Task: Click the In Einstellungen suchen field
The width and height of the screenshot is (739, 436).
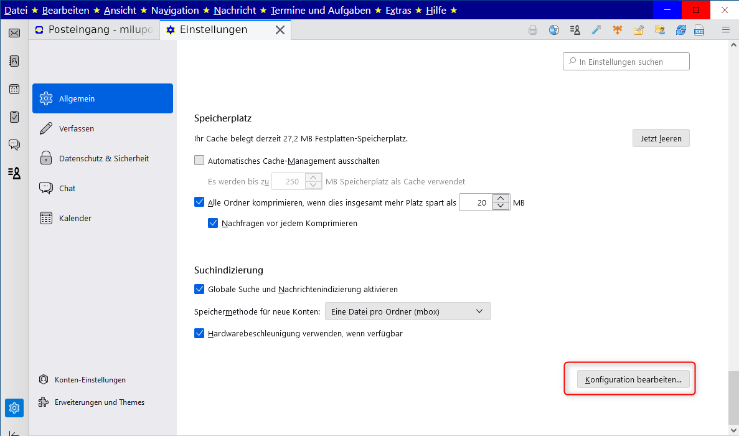Action: pos(626,61)
